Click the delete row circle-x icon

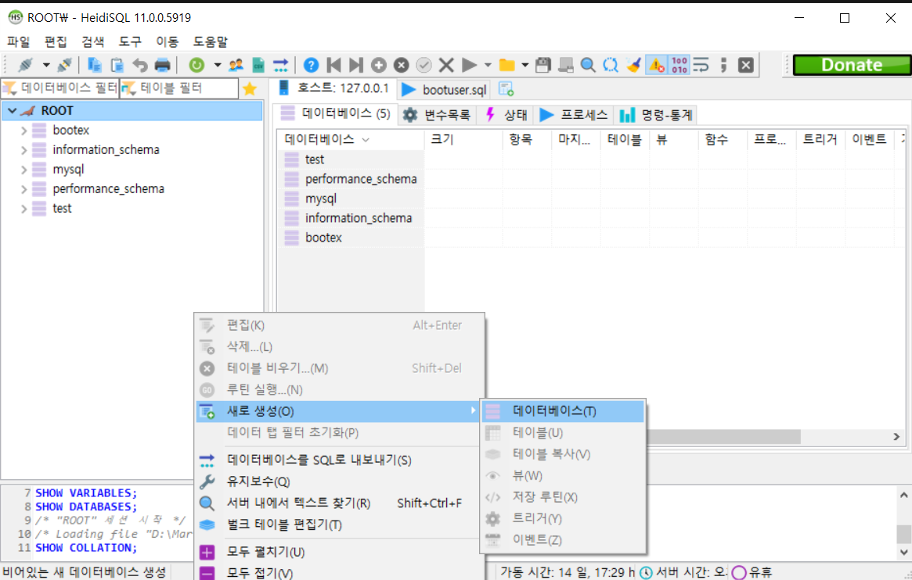coord(402,65)
